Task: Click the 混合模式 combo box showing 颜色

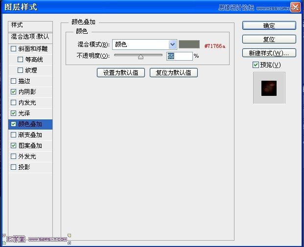Action: [144, 45]
